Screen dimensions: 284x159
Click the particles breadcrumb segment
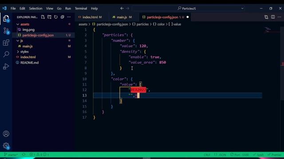pyautogui.click(x=142, y=24)
